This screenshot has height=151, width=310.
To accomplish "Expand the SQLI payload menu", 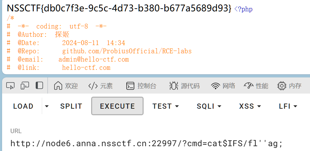I will pyautogui.click(x=209, y=106).
